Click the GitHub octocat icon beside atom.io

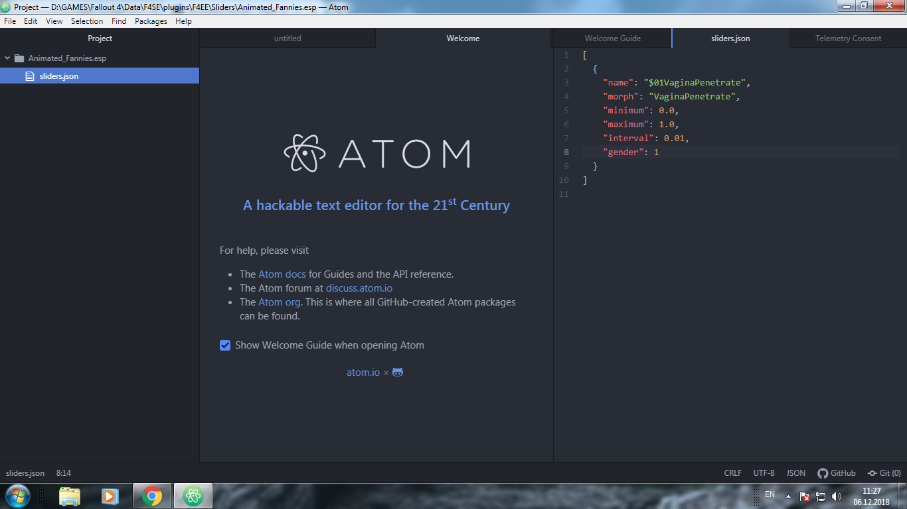pos(398,372)
